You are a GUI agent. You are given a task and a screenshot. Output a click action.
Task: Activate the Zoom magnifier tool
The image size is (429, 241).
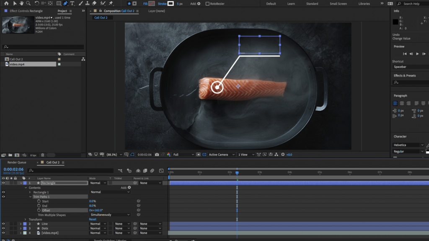click(x=28, y=3)
